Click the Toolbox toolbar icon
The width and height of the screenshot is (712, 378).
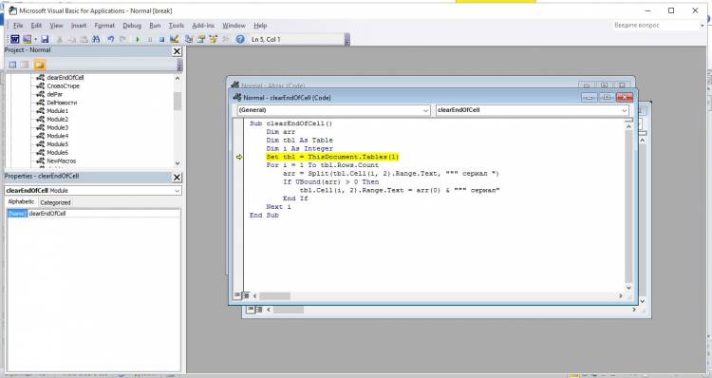[225, 40]
